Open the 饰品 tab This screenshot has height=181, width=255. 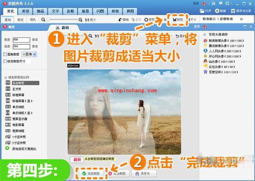point(40,11)
